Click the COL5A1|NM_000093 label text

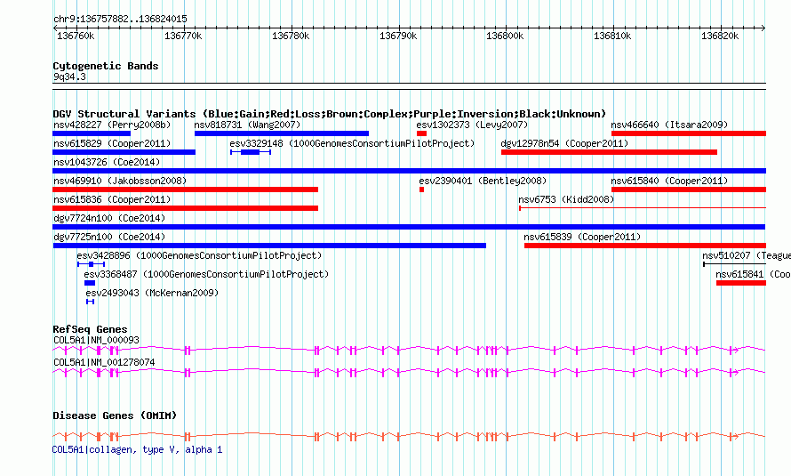point(96,340)
